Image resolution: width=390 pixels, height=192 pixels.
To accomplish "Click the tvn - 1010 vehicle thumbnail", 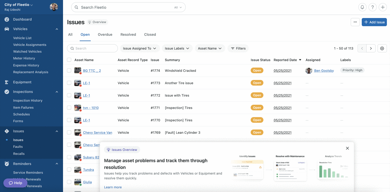I will click(78, 108).
